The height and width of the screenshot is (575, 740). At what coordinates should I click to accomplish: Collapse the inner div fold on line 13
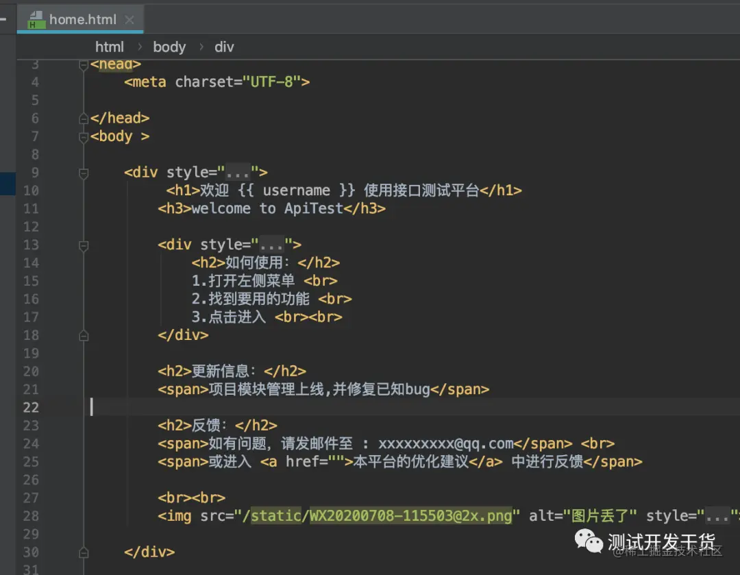coord(84,245)
